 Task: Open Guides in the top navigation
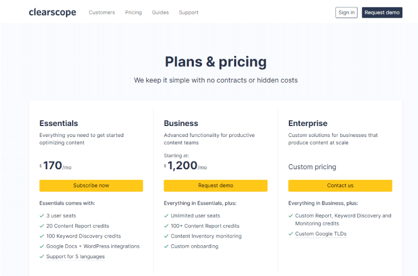click(160, 12)
